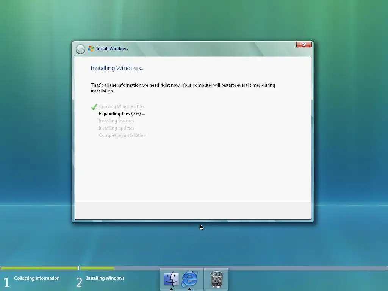Launch Internet Explorer from the dock
The height and width of the screenshot is (291, 388).
point(189,279)
